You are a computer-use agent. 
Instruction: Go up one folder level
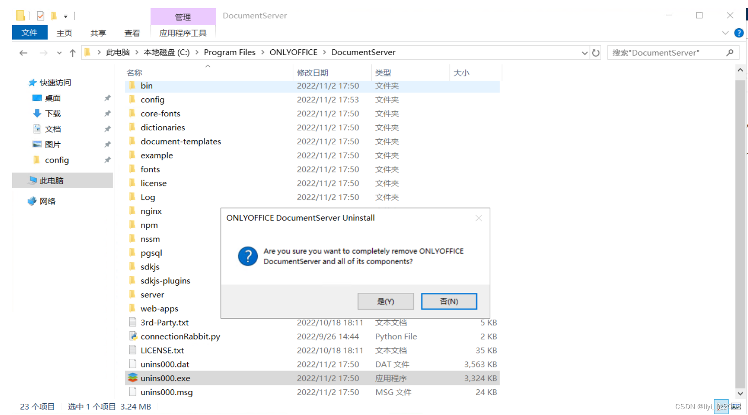pos(73,53)
